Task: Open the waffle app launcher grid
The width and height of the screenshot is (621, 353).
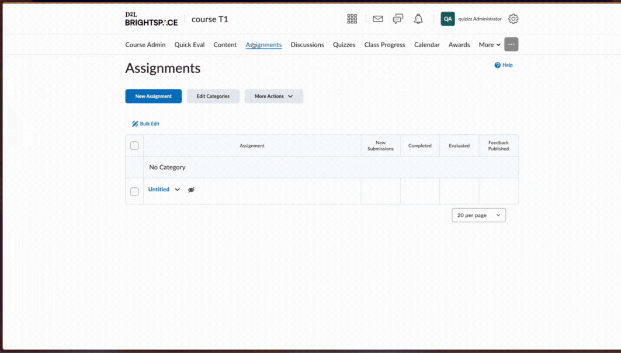Action: pyautogui.click(x=352, y=18)
